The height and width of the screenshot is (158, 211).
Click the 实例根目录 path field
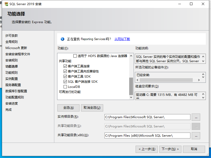pos(147,117)
